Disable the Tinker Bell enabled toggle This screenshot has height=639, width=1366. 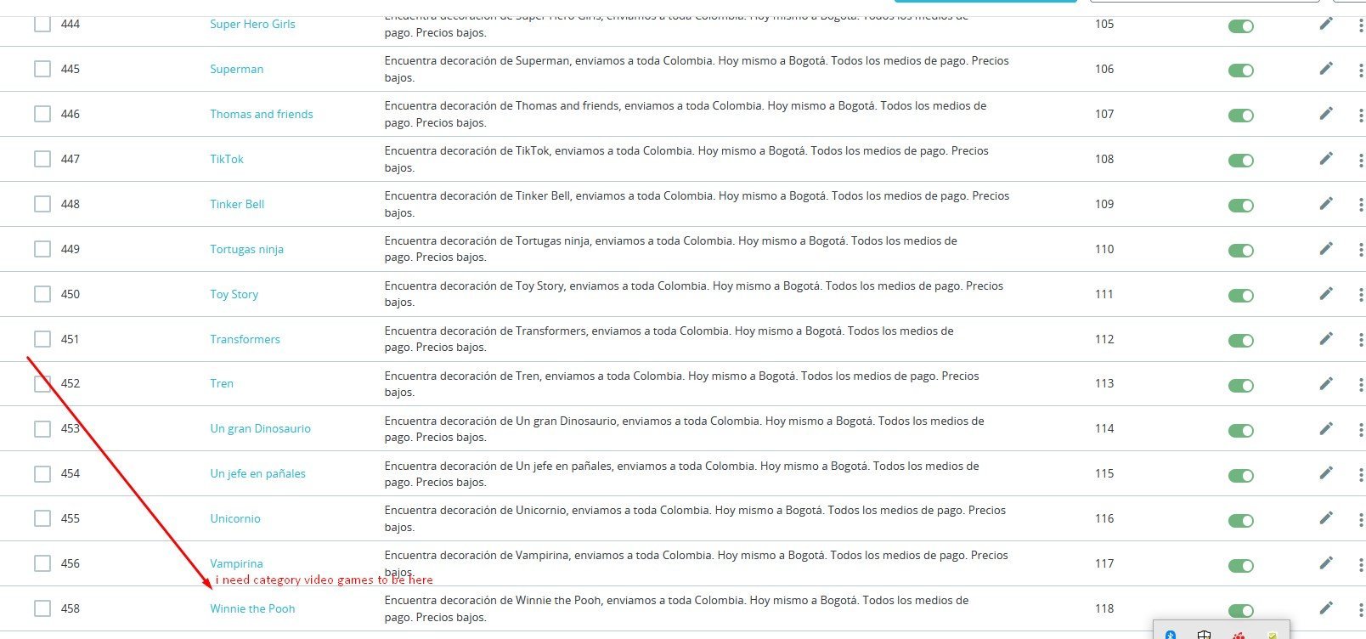pyautogui.click(x=1241, y=206)
